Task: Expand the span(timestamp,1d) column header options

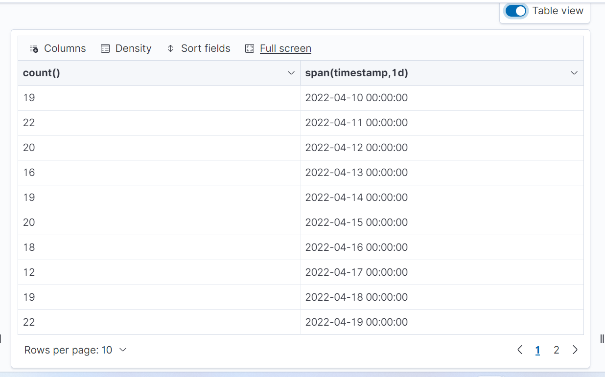Action: click(574, 73)
